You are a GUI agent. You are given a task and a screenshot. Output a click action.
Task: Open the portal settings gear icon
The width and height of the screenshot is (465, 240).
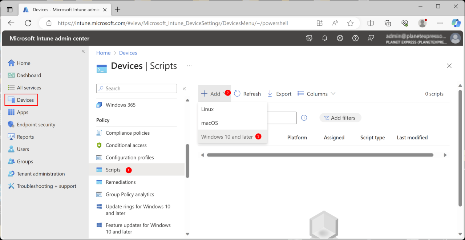click(340, 38)
